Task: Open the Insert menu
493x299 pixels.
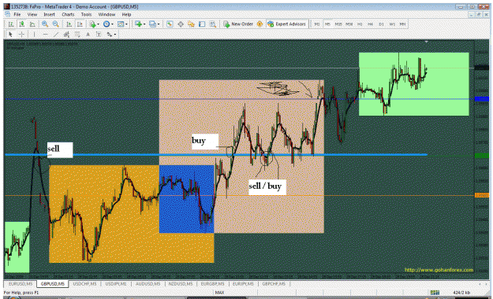Action: pyautogui.click(x=50, y=14)
